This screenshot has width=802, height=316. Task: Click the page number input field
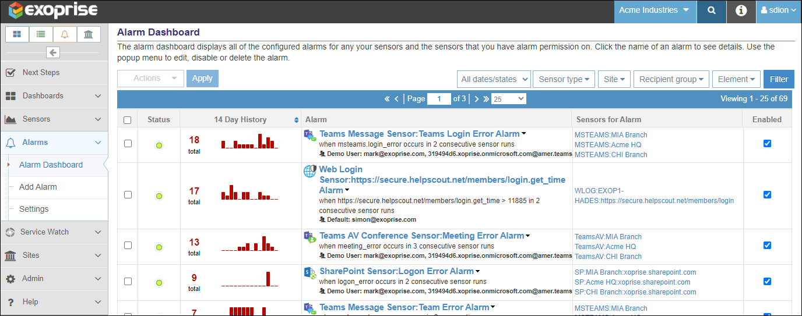tap(439, 99)
